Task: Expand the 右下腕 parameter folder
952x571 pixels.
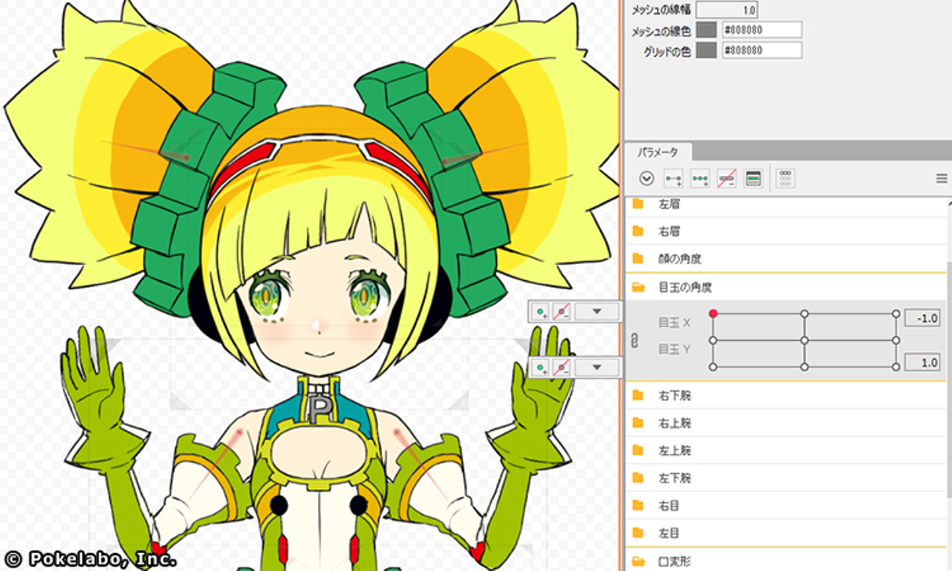Action: [638, 395]
